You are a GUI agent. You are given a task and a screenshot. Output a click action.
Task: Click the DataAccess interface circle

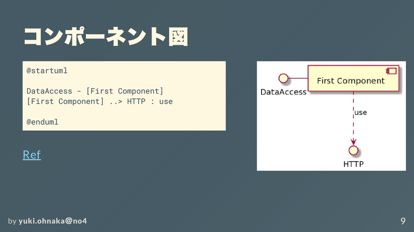[x=283, y=78]
